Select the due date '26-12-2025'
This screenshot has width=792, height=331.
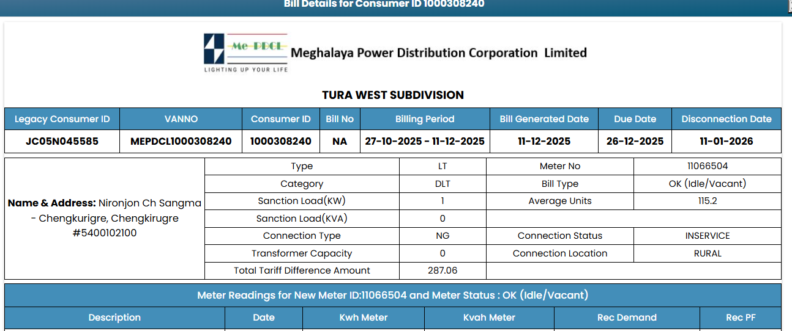(x=635, y=141)
